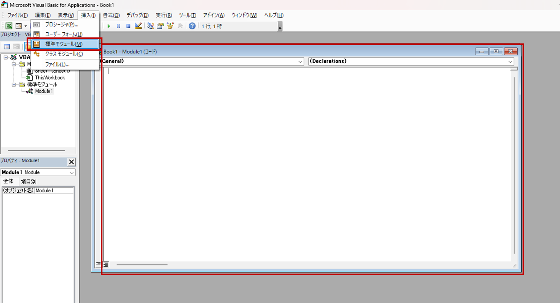Collapse the Microsoft Excel Objects folder node
The width and height of the screenshot is (560, 303).
pos(14,64)
